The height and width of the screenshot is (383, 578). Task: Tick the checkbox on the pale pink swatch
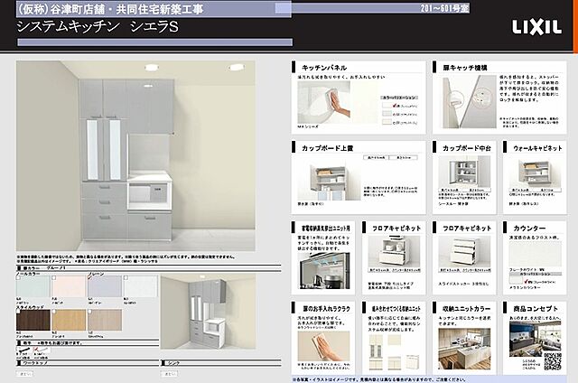pos(54,278)
